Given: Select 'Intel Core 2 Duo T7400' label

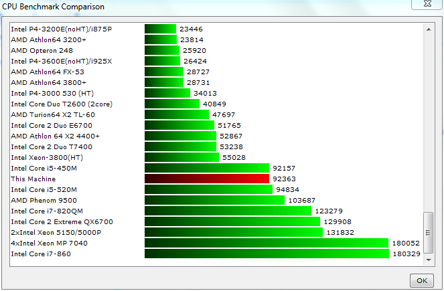Looking at the screenshot, I should (x=52, y=147).
